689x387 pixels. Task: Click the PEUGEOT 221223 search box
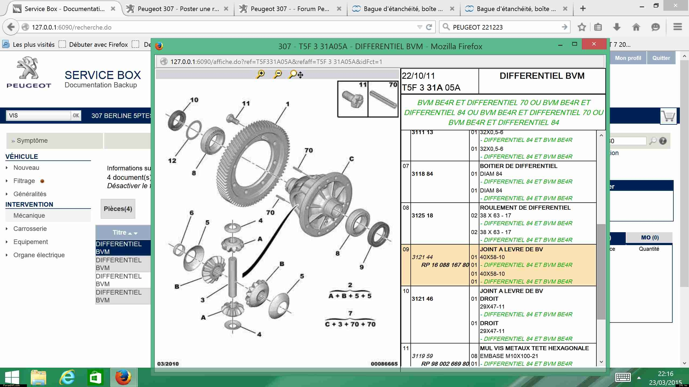point(505,27)
